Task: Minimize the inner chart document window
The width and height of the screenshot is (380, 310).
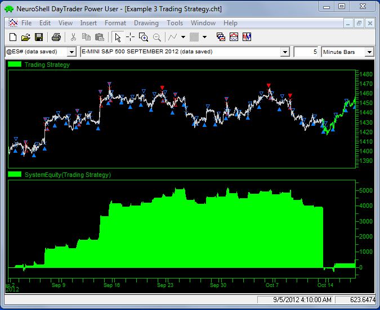Action: click(x=348, y=24)
